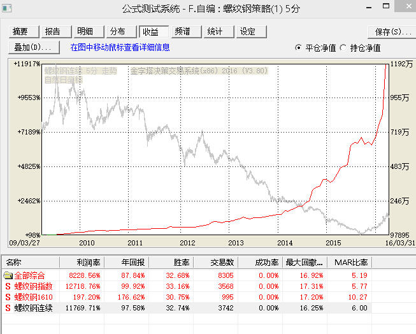Click the 16.25% max drawdown cell
Image resolution: width=416 pixels, height=334 pixels.
click(312, 308)
